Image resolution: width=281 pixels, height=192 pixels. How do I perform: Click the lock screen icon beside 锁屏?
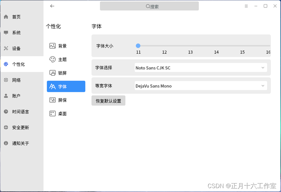52,73
